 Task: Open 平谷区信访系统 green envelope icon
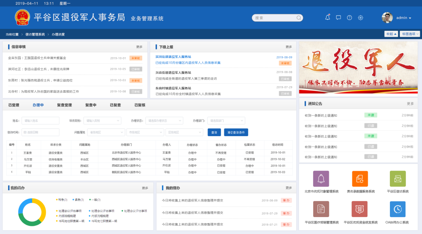(x=397, y=179)
